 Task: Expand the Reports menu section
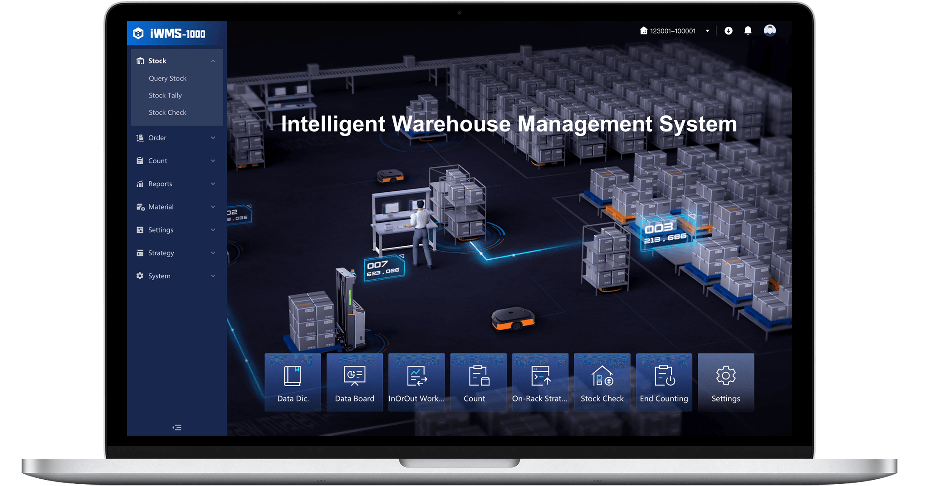176,184
